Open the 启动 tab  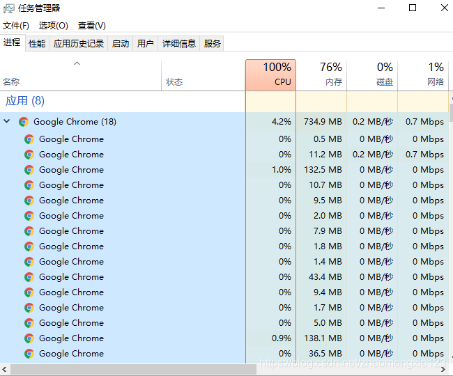(120, 44)
